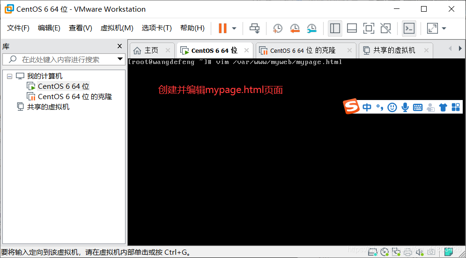Click inside the VM terminal command line
This screenshot has height=258, width=466.
click(x=235, y=62)
